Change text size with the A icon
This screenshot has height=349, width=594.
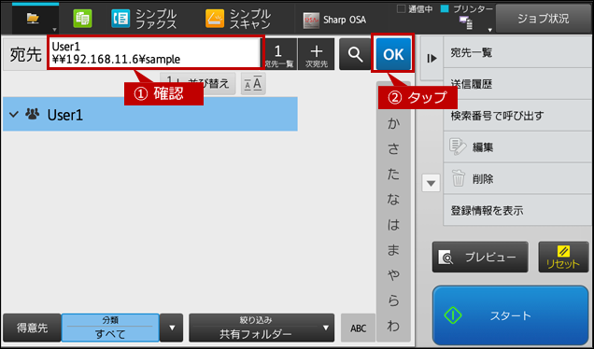(253, 84)
